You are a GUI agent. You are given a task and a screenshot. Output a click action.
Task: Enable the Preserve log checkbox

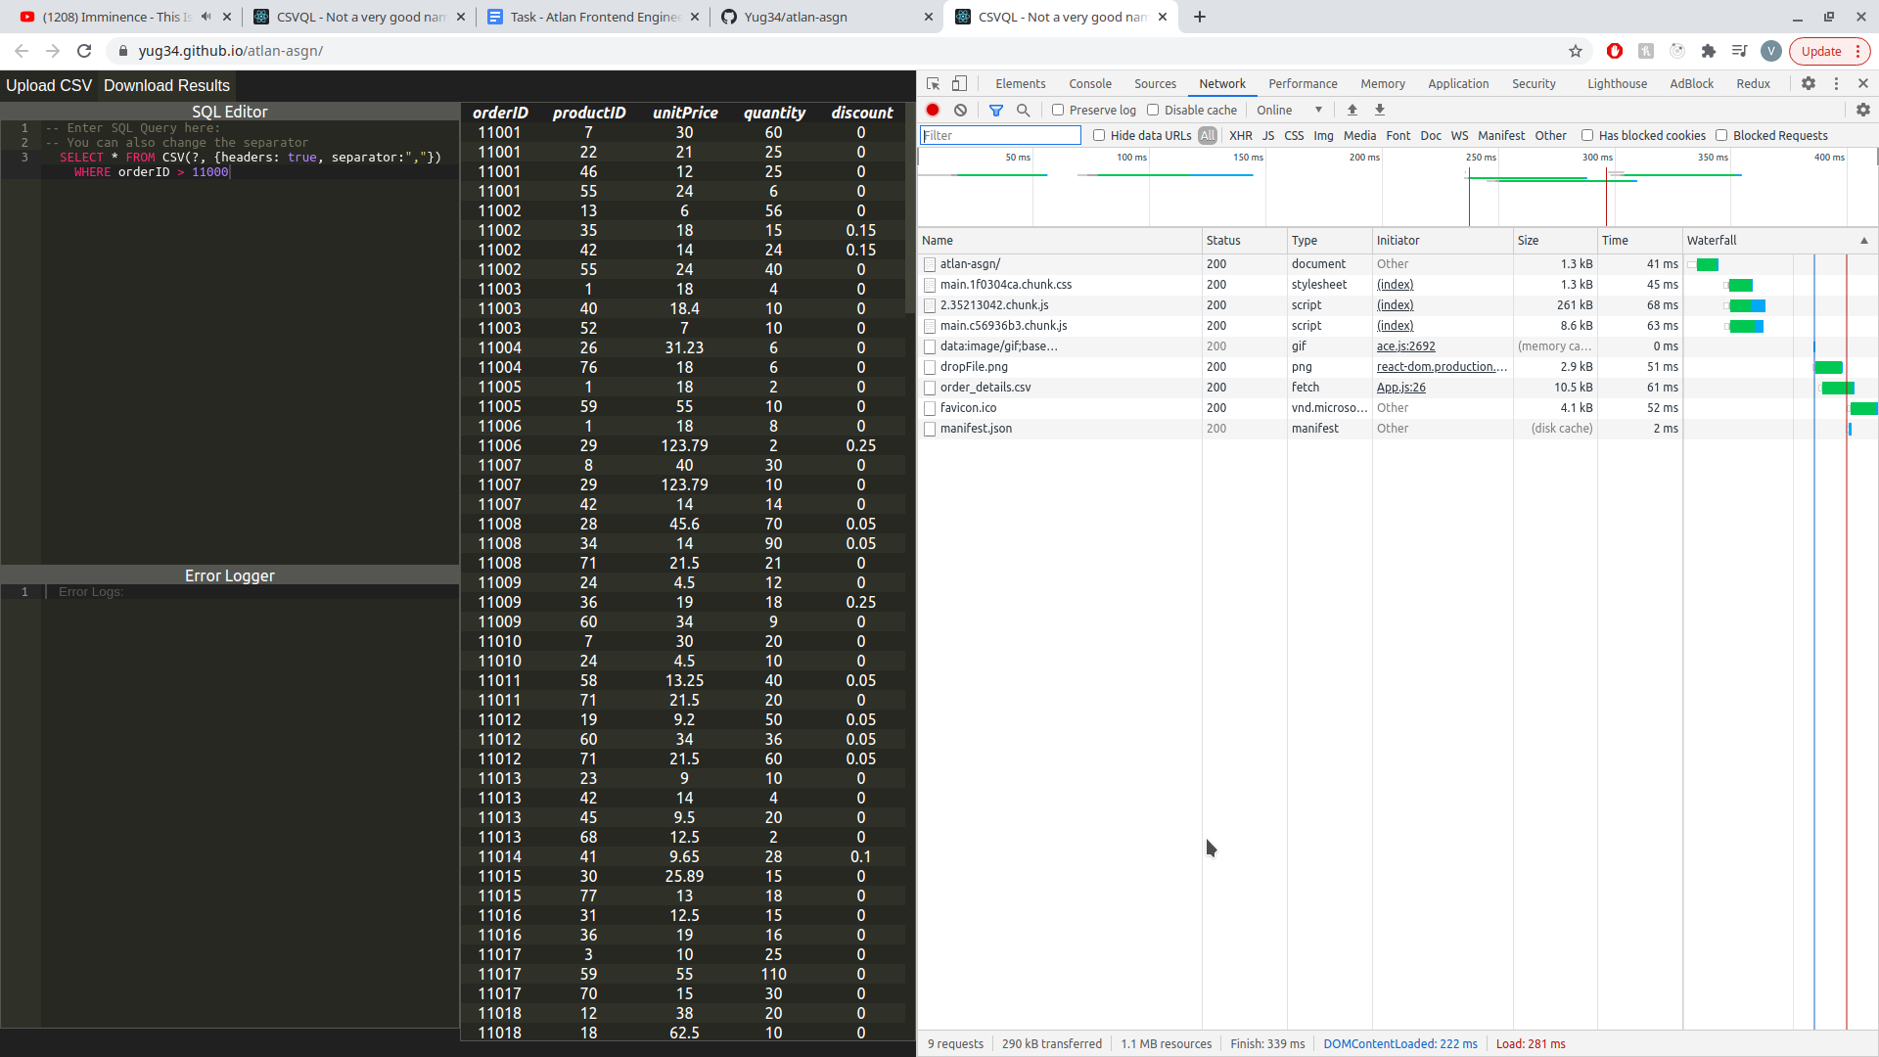1057,110
